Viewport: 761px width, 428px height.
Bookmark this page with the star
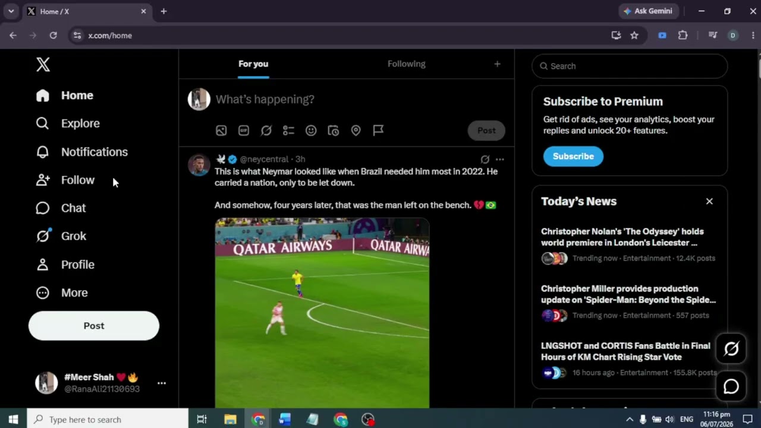(x=634, y=36)
